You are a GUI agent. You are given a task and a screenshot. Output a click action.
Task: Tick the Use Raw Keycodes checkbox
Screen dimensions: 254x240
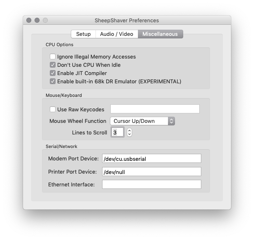click(53, 109)
